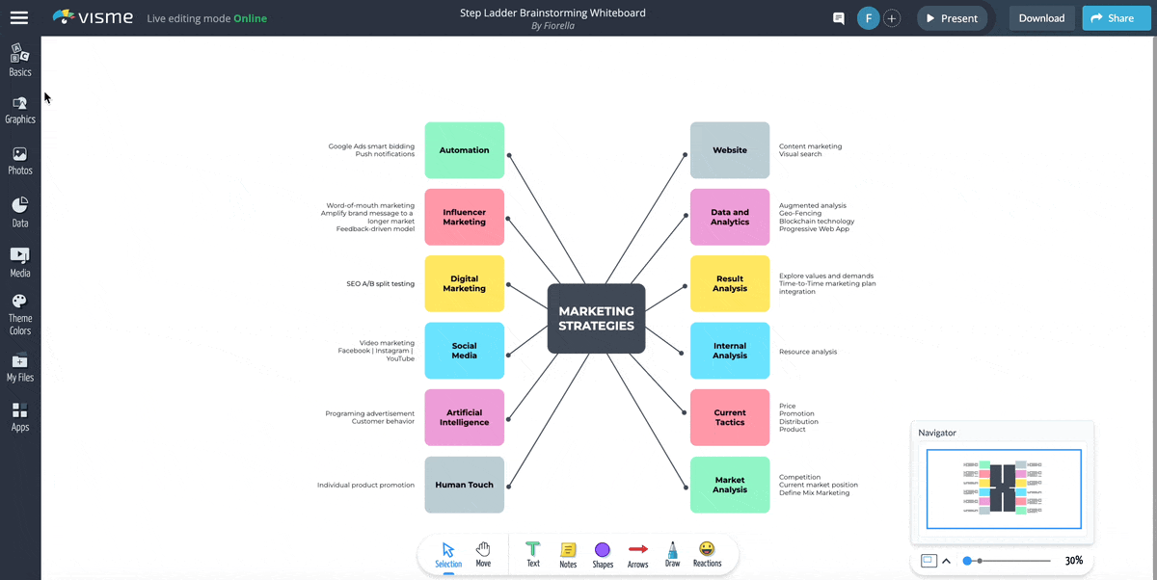Screen dimensions: 1157x580
Task: Open the Photos sidebar panel
Action: [20, 160]
